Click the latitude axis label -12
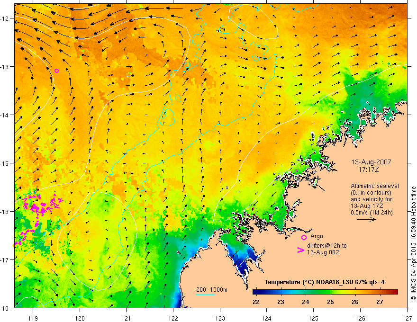Screen dimensions: 417x322 (x=5, y=18)
